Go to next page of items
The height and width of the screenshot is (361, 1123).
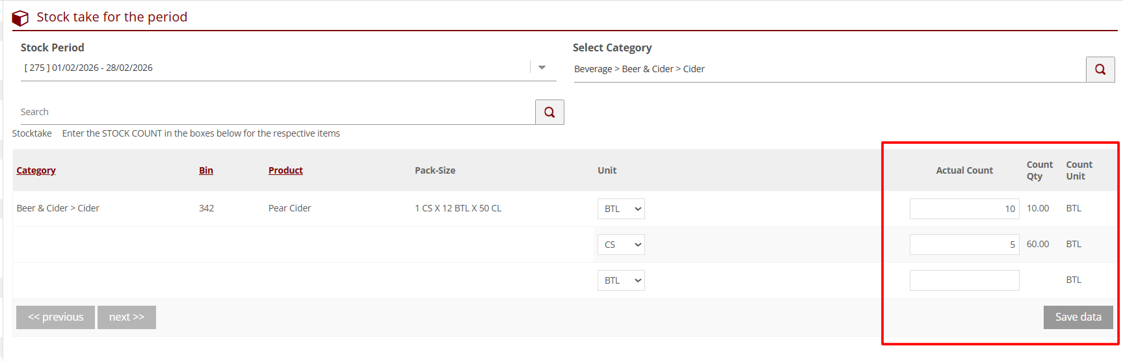[x=126, y=317]
